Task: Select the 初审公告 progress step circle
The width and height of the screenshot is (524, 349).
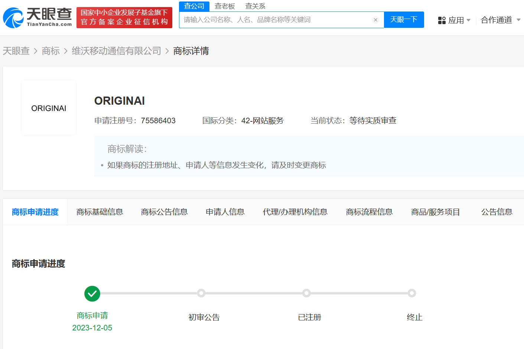Action: click(x=201, y=293)
